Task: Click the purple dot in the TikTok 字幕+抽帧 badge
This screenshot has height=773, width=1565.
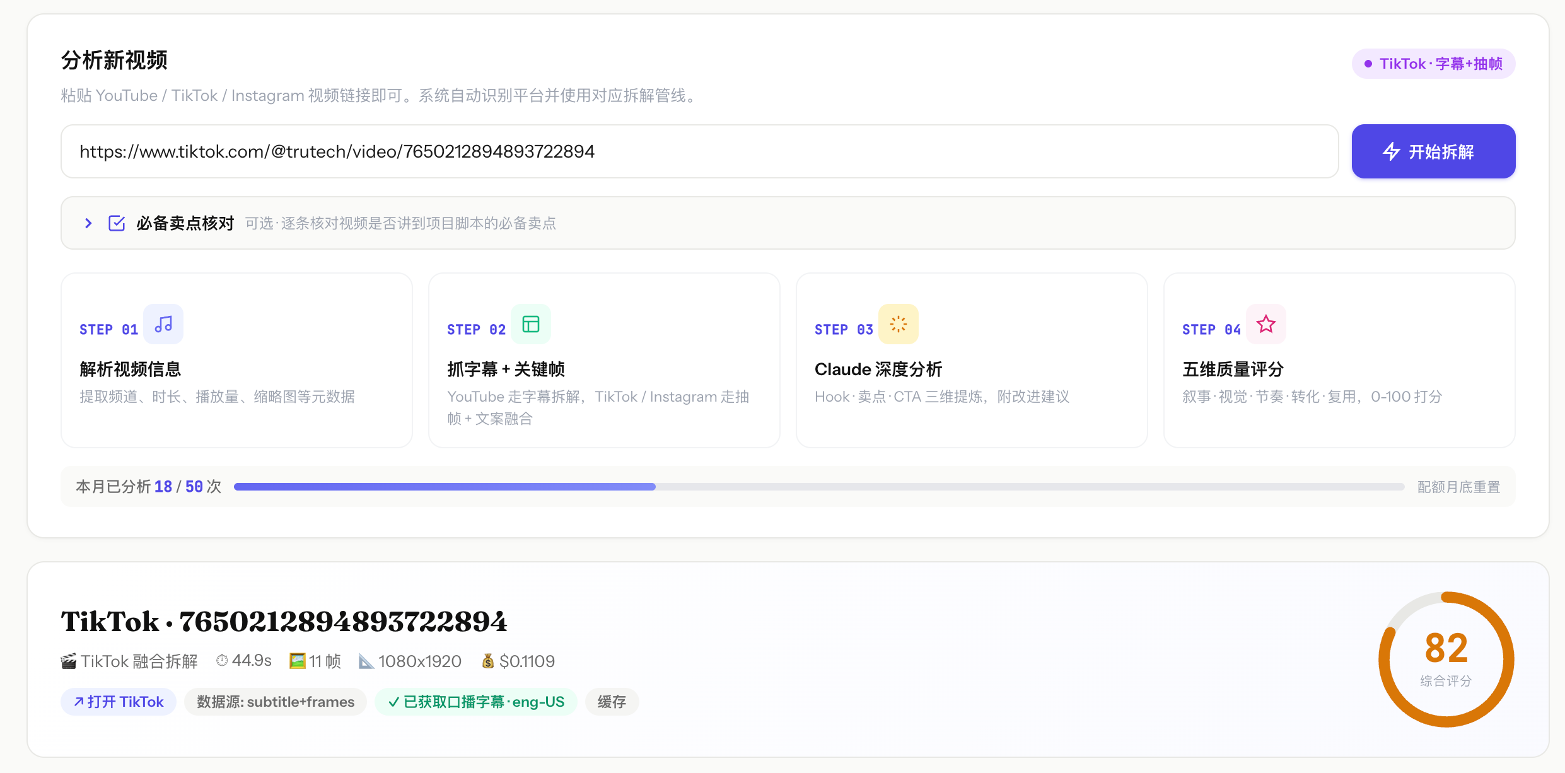Action: click(1368, 64)
